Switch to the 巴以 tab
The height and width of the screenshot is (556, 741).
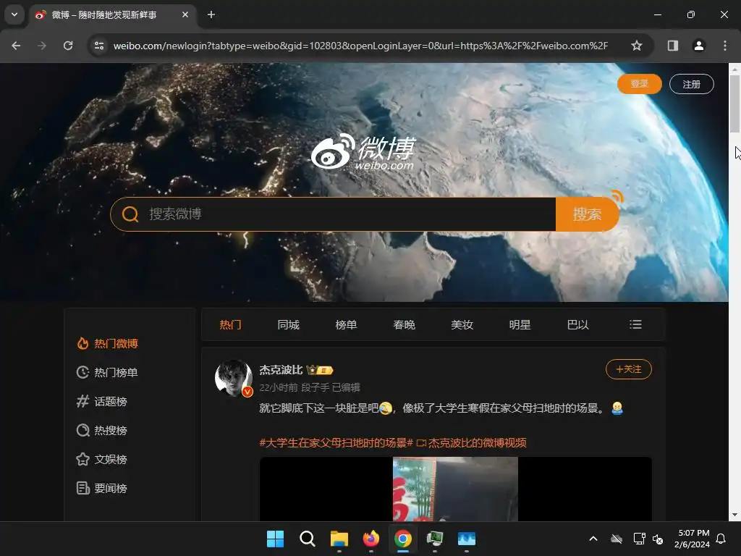click(x=577, y=325)
